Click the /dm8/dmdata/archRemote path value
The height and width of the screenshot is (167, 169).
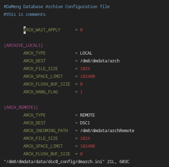[107, 131]
